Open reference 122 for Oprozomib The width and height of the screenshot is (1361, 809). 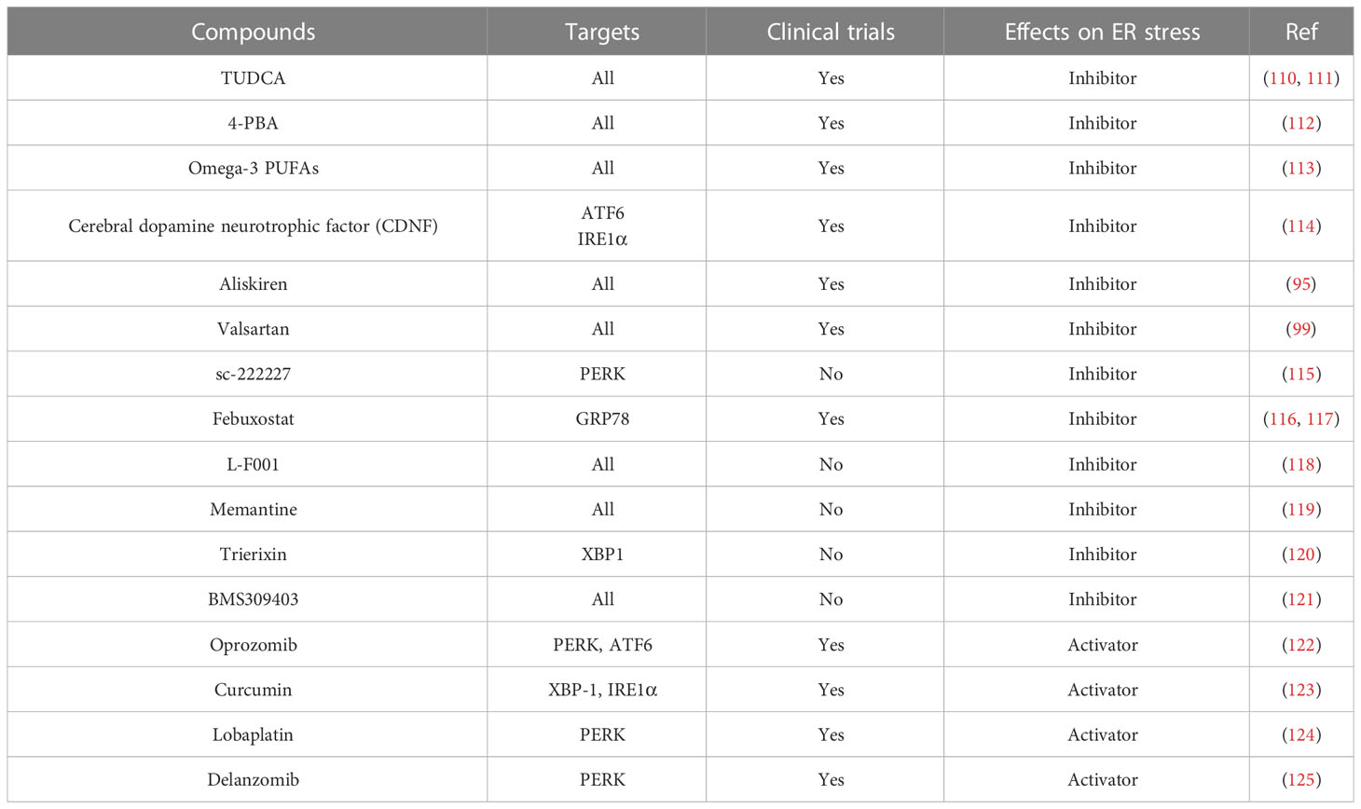click(1301, 645)
